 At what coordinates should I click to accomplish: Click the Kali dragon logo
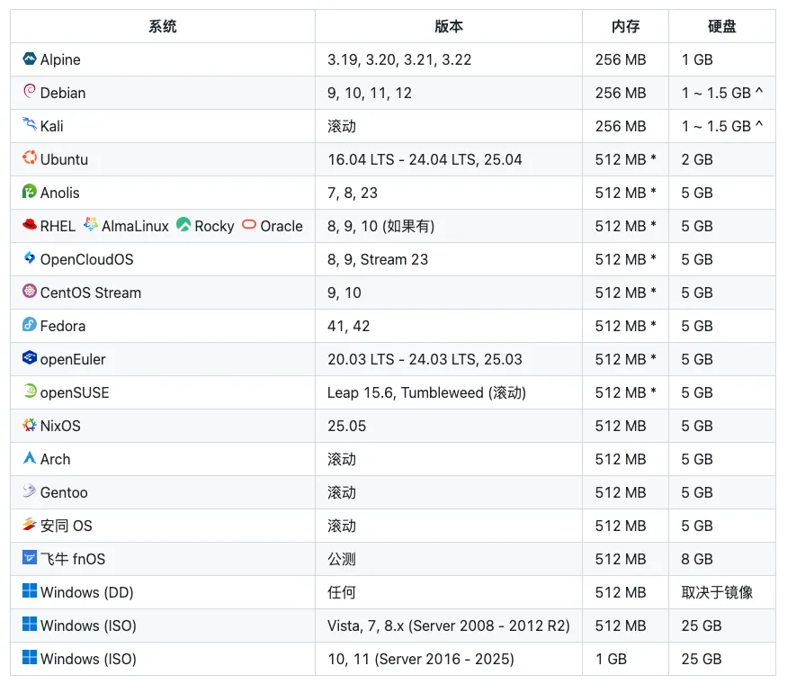(30, 124)
